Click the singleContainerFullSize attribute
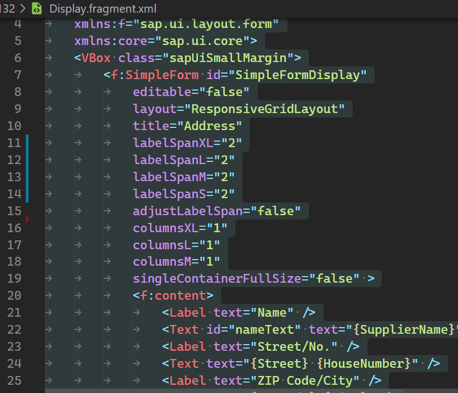This screenshot has width=458, height=393. point(217,278)
